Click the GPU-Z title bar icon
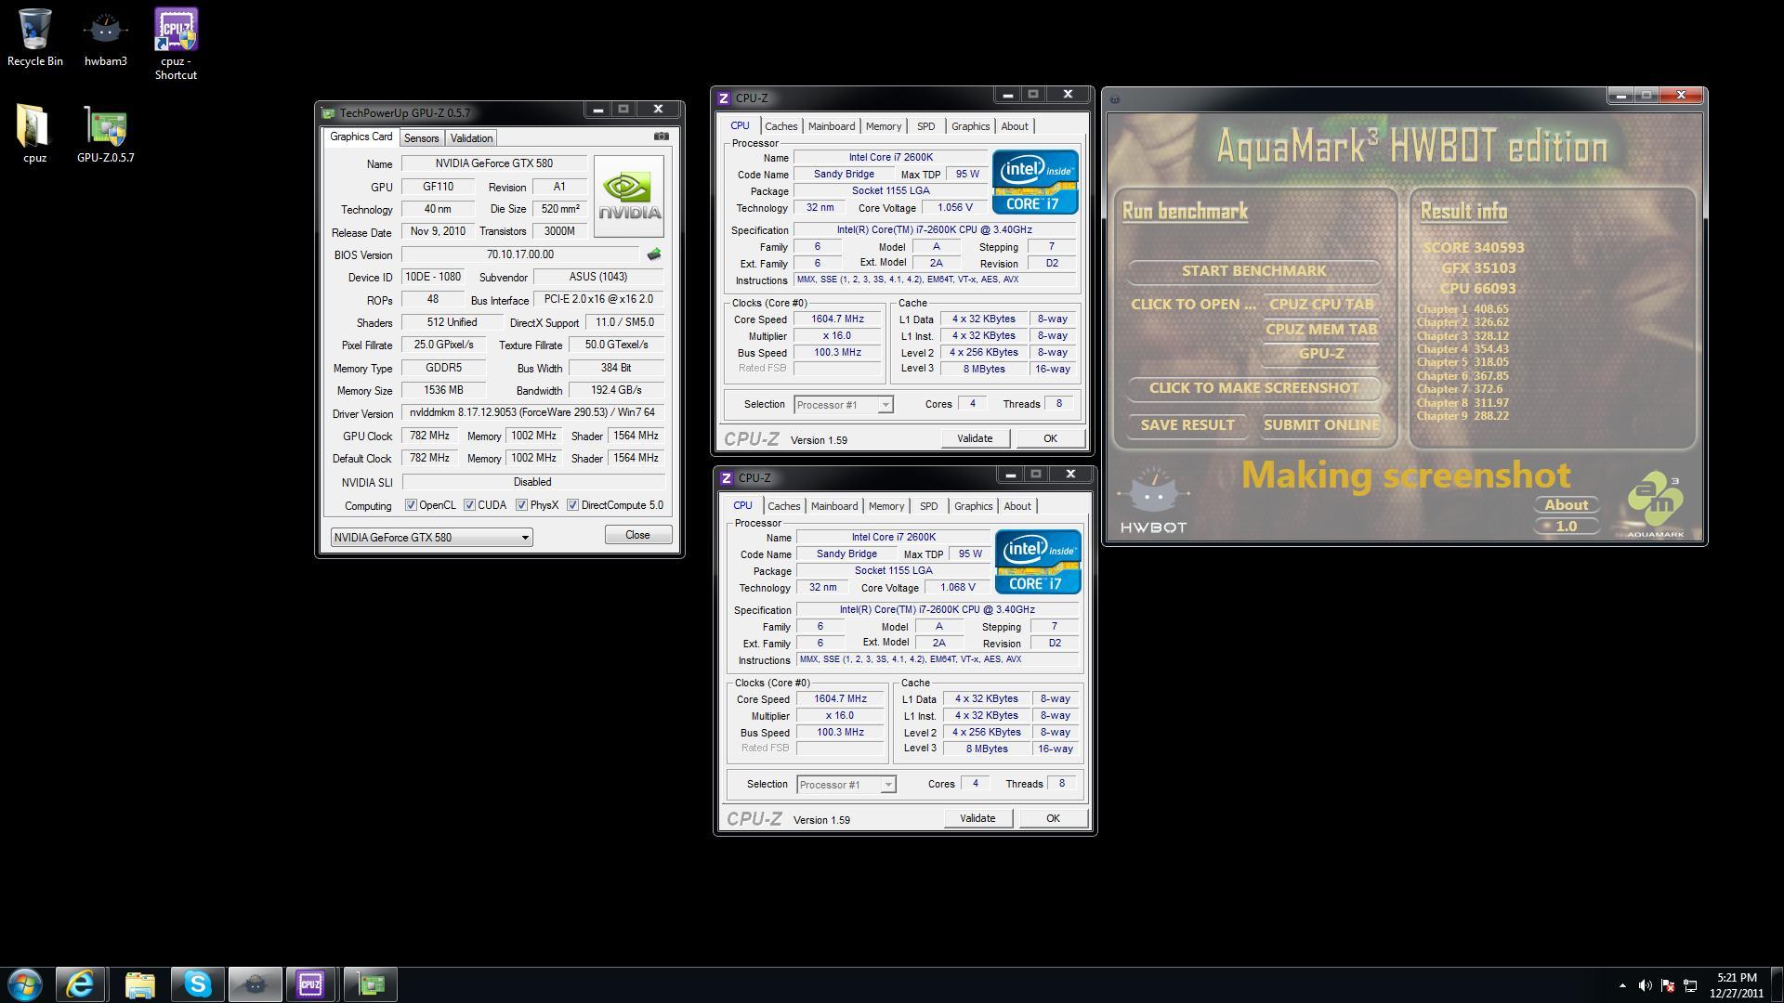The width and height of the screenshot is (1784, 1003). point(328,113)
